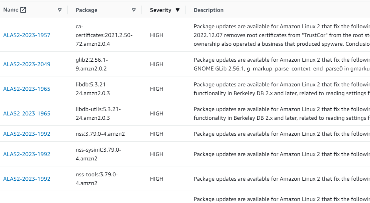Click the Severity column header label

(161, 10)
